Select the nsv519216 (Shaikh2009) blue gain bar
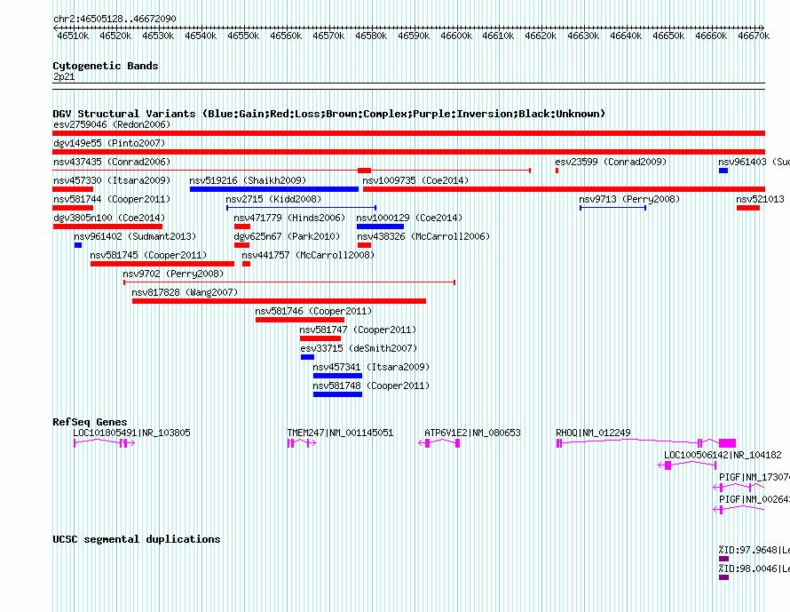 click(x=274, y=189)
